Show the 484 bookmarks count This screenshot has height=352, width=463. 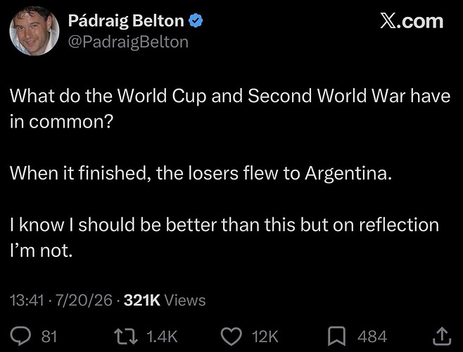(372, 337)
